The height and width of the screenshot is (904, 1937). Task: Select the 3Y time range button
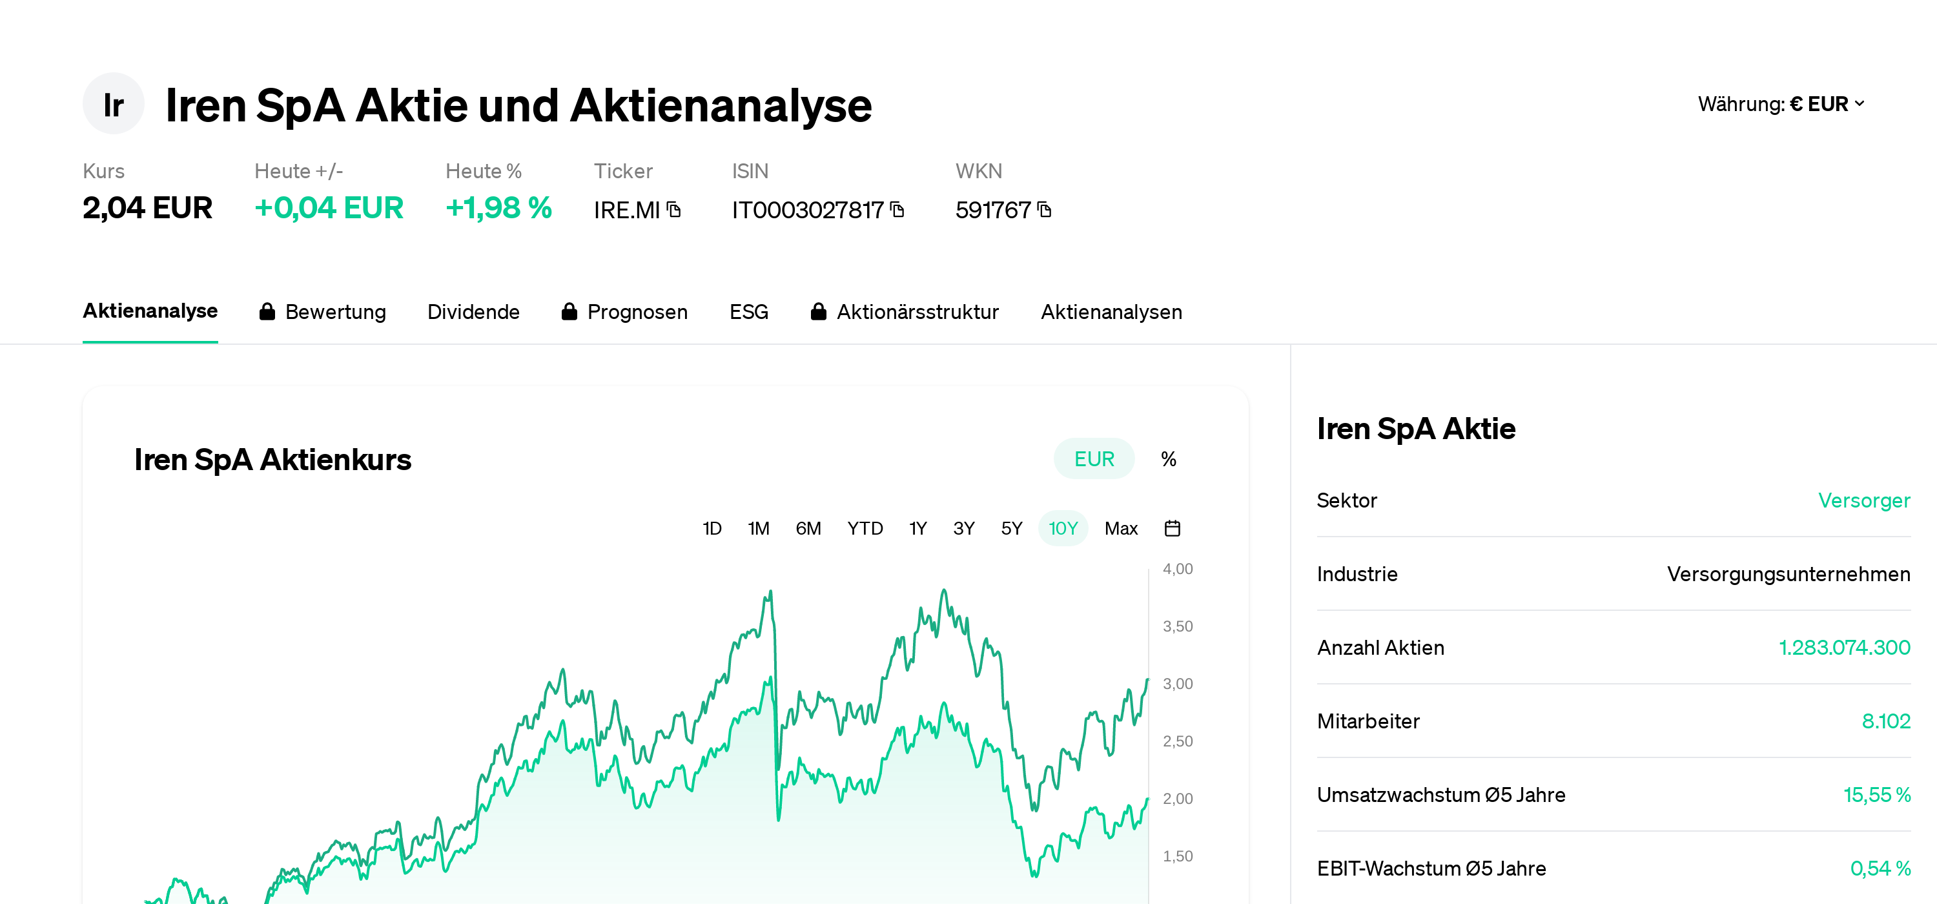[963, 528]
